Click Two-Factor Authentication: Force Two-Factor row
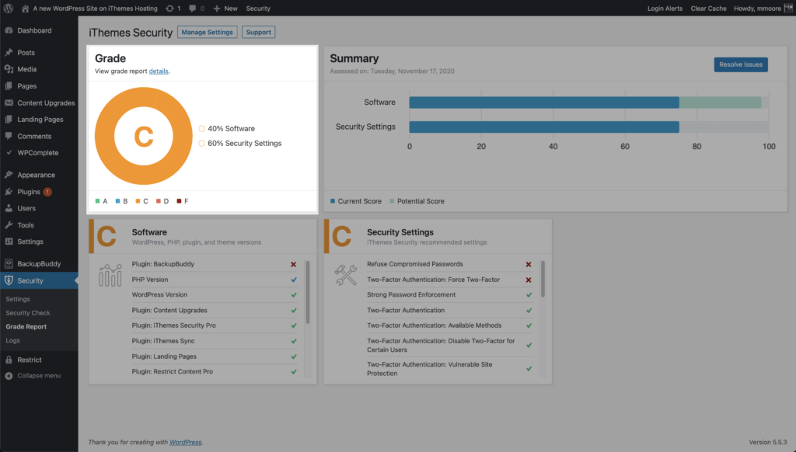This screenshot has width=796, height=452. [x=450, y=280]
